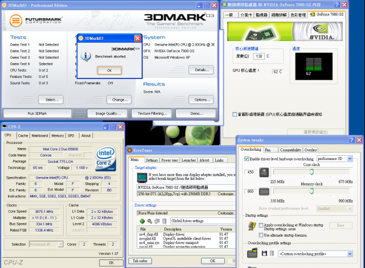Click the delete profile trash icon

(272, 253)
